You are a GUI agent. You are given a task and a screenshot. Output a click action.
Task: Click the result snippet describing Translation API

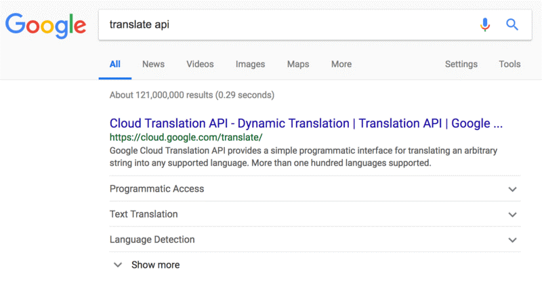click(304, 157)
